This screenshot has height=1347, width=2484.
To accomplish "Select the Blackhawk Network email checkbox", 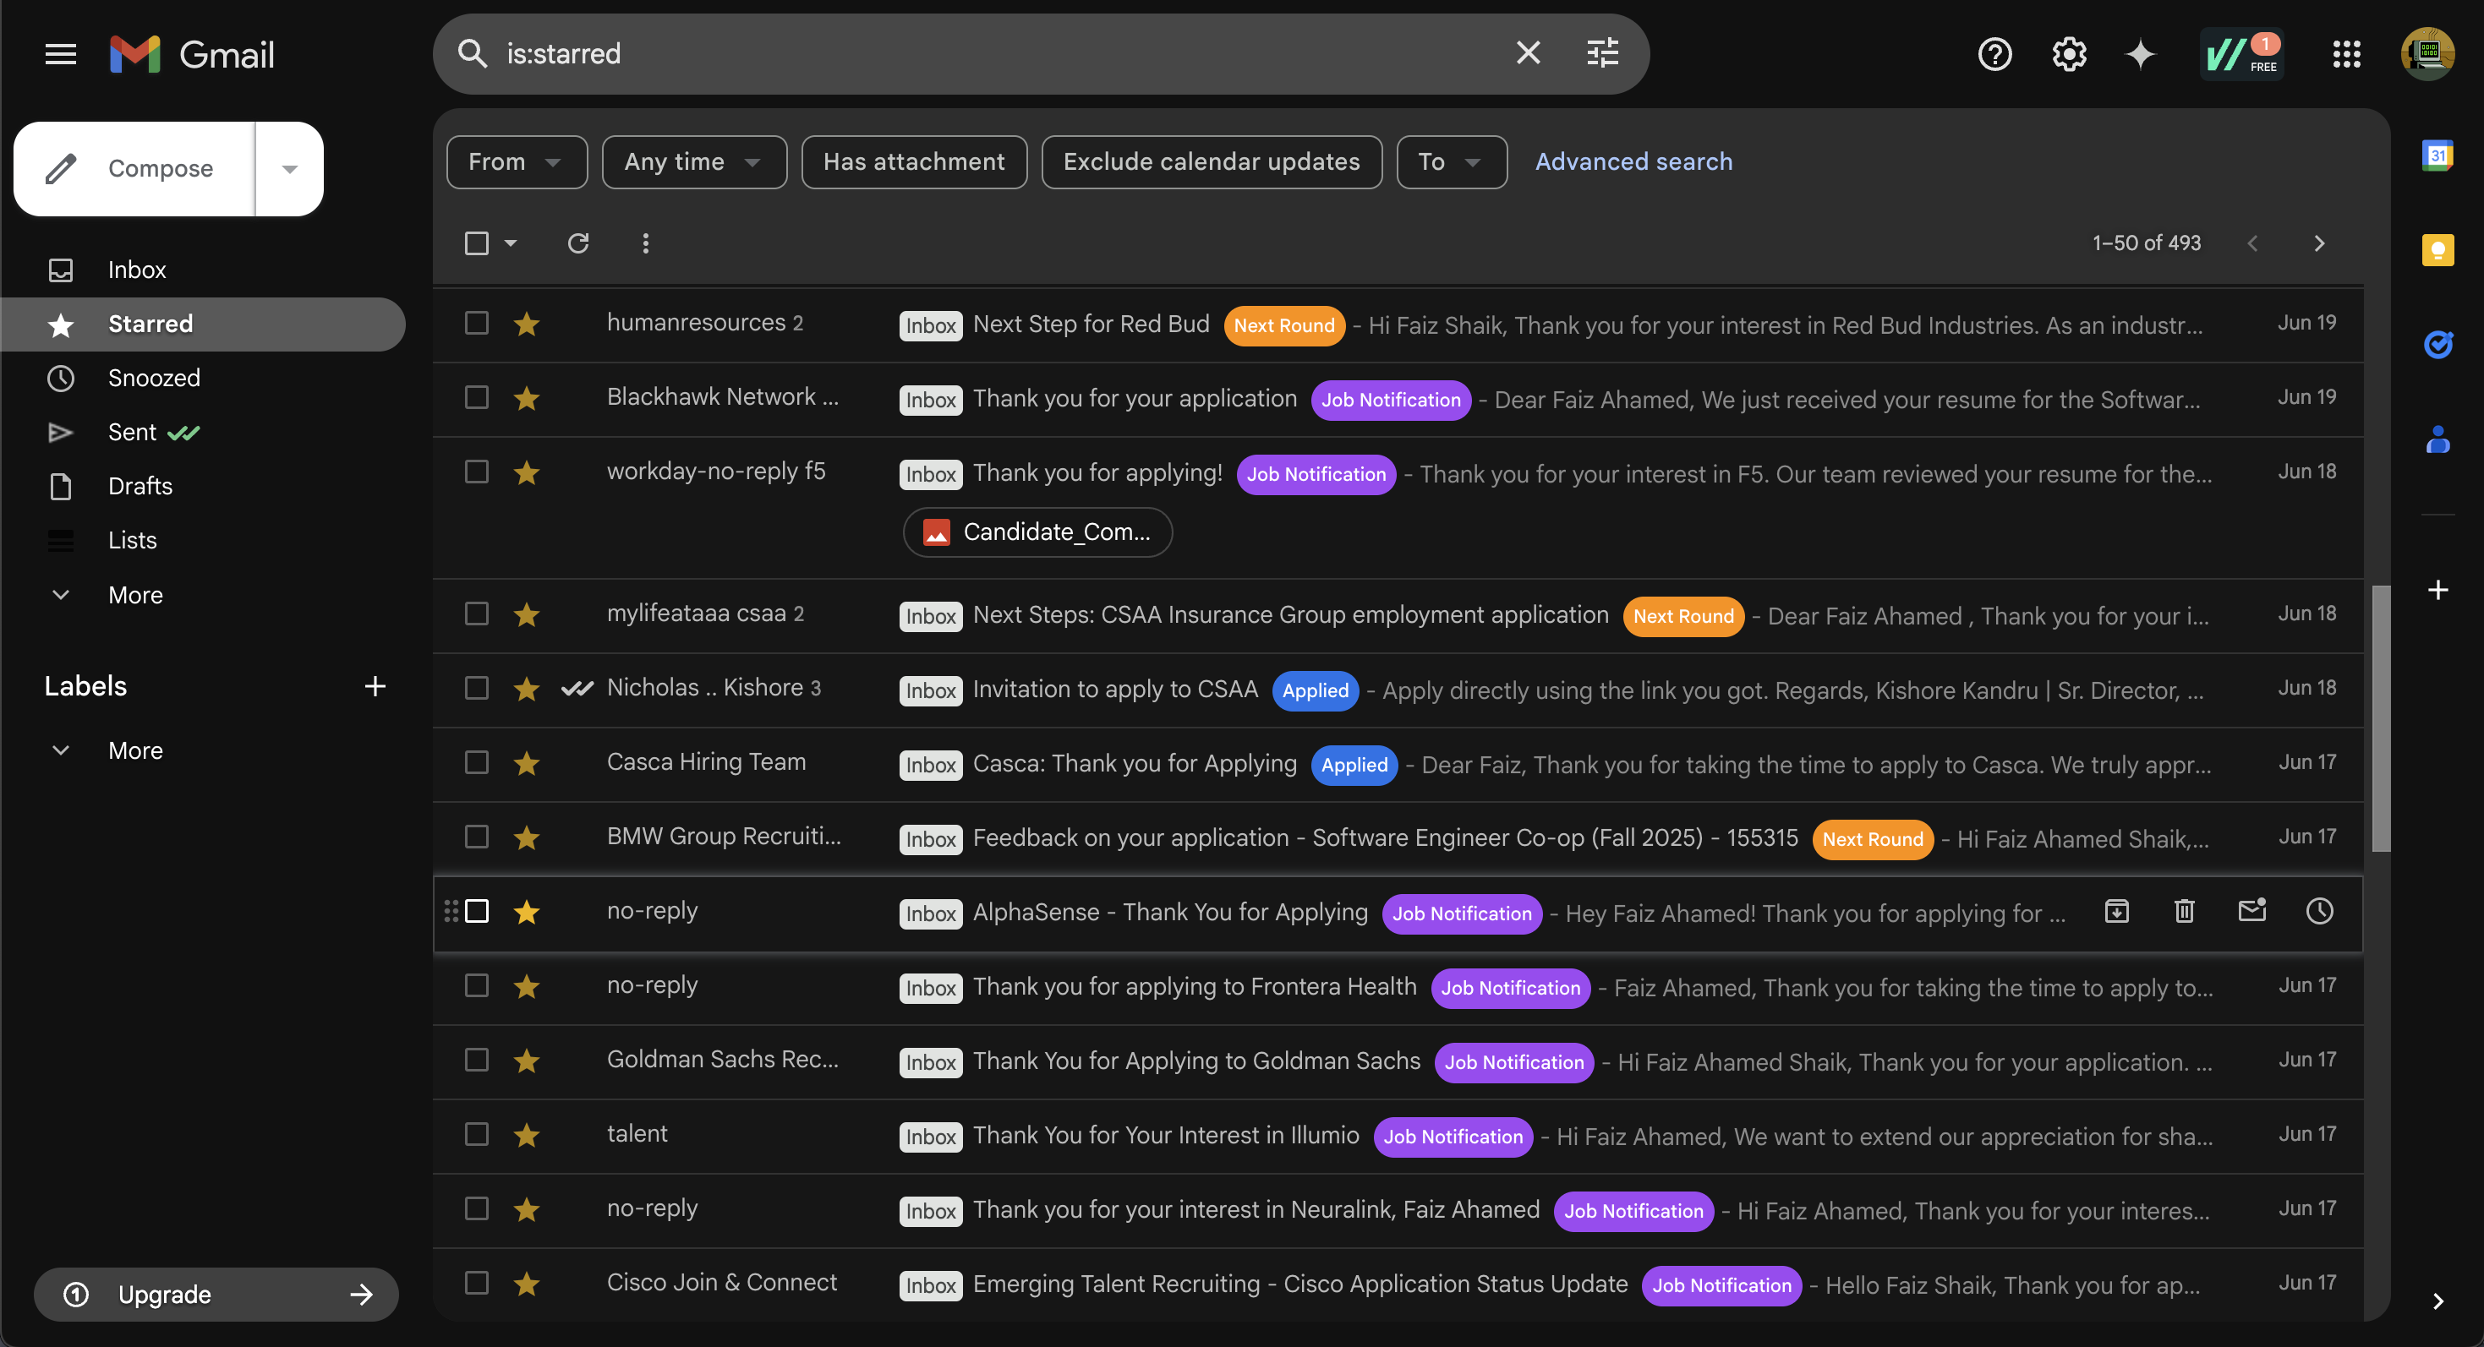I will [x=476, y=397].
